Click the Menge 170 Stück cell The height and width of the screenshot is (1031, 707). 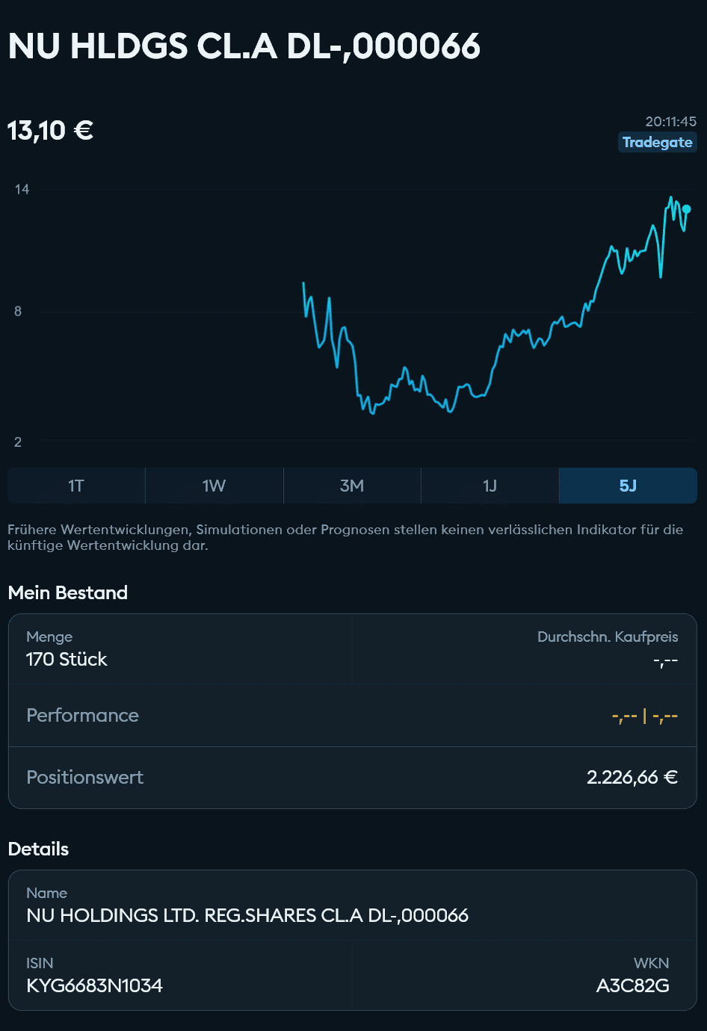click(67, 659)
